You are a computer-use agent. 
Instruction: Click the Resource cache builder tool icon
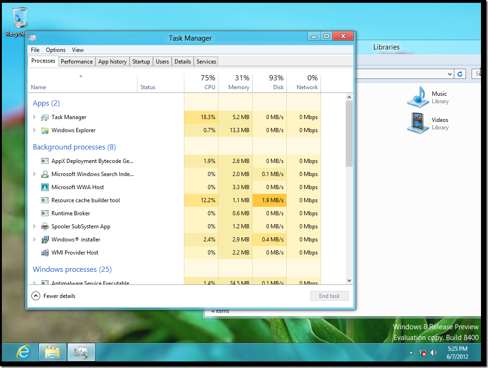click(x=45, y=200)
